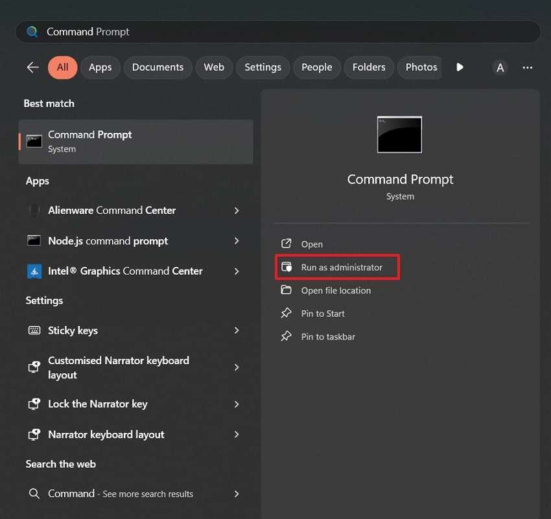Choose Open file location
Viewport: 551px width, 519px height.
(336, 290)
